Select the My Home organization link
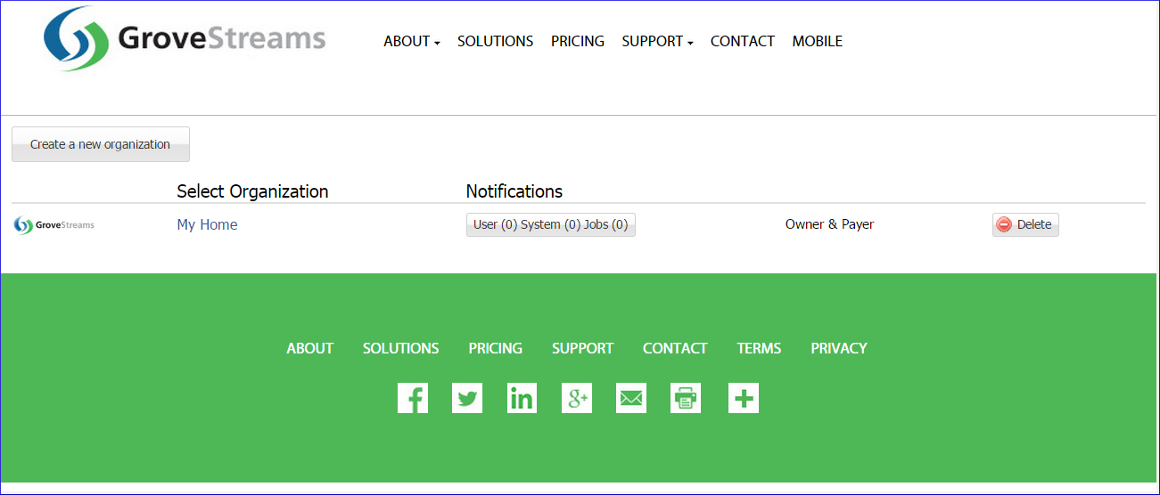 click(x=207, y=224)
